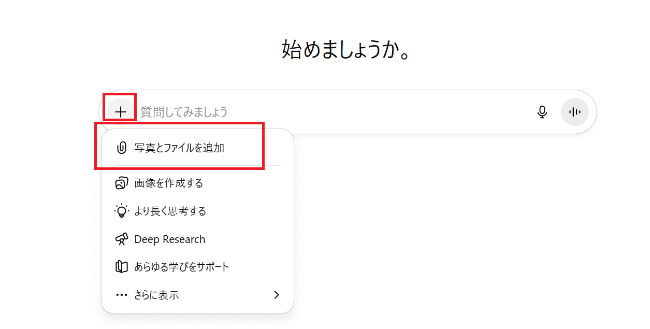Enable より長く思考する from the menu

point(170,211)
